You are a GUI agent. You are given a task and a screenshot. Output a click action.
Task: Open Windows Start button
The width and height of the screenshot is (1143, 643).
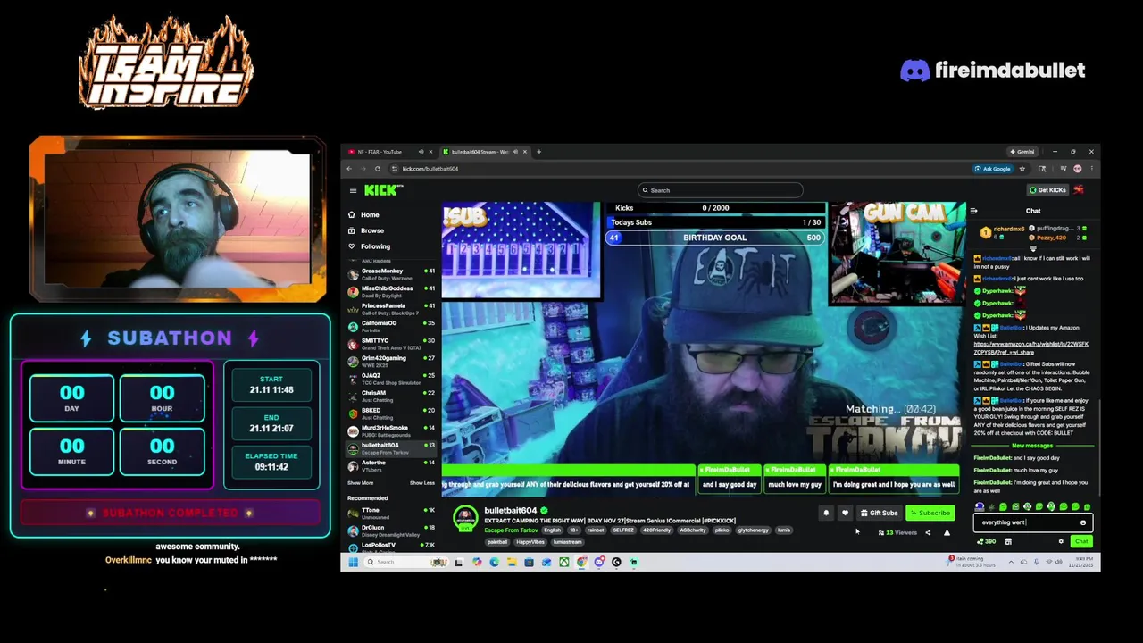(x=353, y=563)
